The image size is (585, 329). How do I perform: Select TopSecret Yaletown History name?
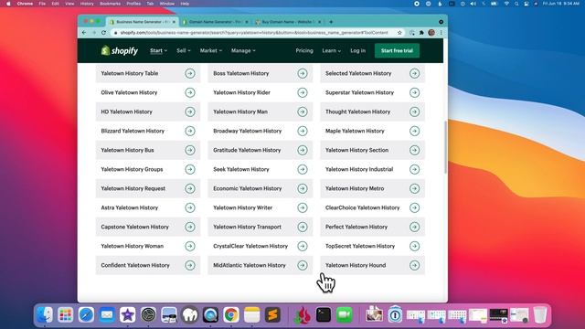359,246
